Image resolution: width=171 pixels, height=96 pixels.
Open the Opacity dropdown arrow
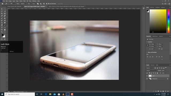click(165, 70)
